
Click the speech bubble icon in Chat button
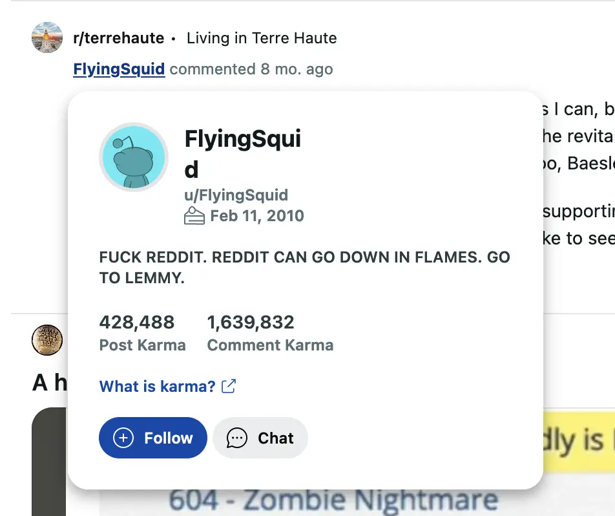click(x=237, y=438)
